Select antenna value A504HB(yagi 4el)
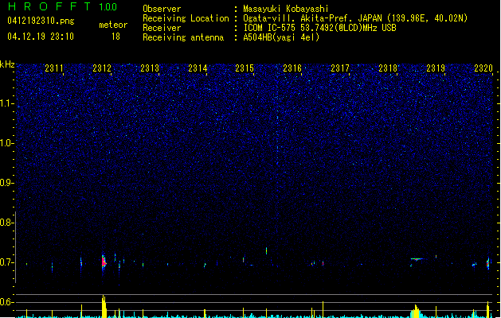This screenshot has height=318, width=501. pos(281,37)
